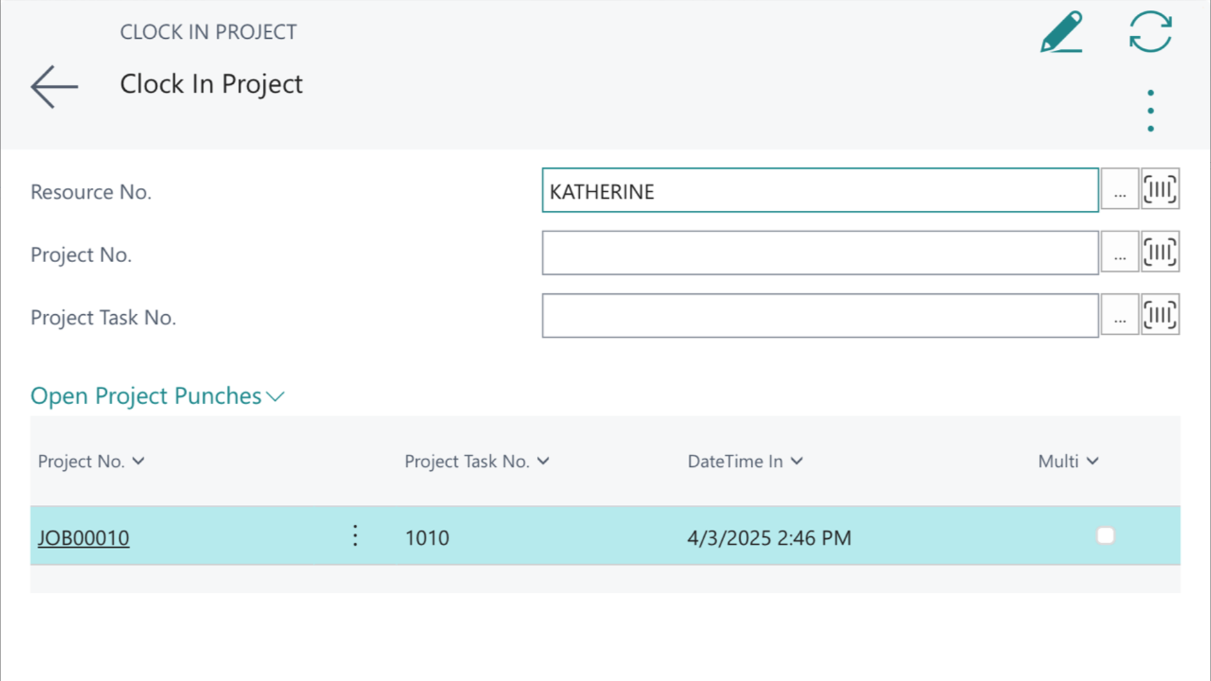Click into the Project No. input field

(820, 253)
